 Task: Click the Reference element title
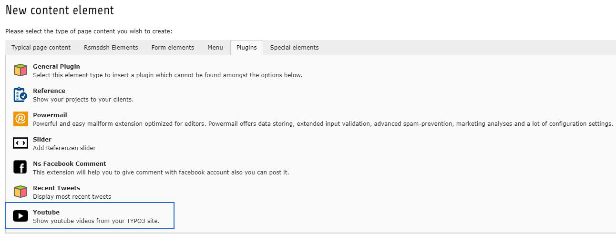(49, 91)
